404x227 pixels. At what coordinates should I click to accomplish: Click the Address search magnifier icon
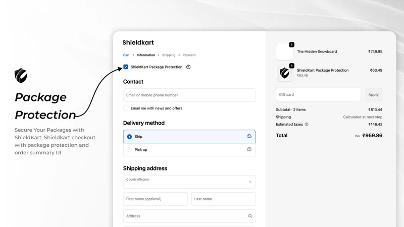(x=250, y=216)
